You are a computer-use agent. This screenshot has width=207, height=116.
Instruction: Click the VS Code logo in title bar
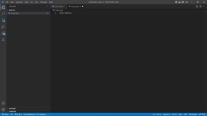pos(2,2)
